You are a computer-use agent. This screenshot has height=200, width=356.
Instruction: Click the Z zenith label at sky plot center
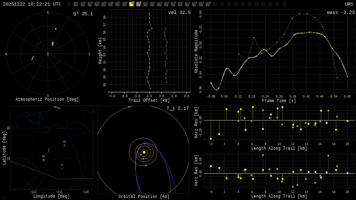[x=48, y=54]
